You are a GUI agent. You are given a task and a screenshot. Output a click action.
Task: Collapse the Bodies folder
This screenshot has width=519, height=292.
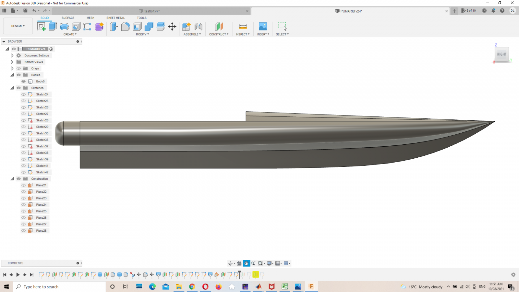click(x=12, y=75)
